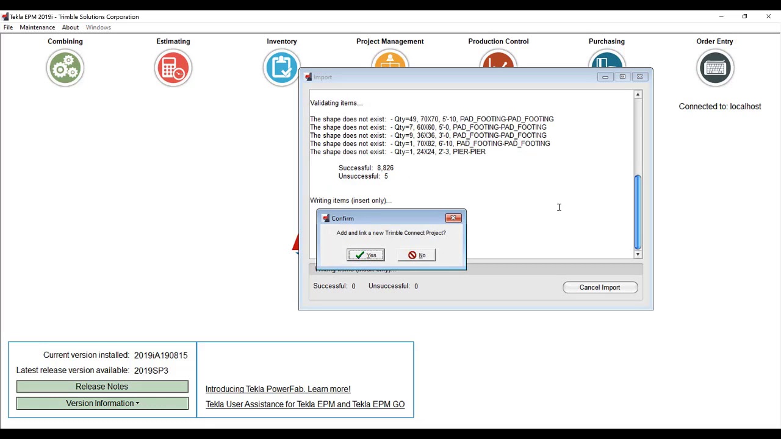Click the Successful 8,826 count text
The image size is (781, 439).
coord(366,168)
